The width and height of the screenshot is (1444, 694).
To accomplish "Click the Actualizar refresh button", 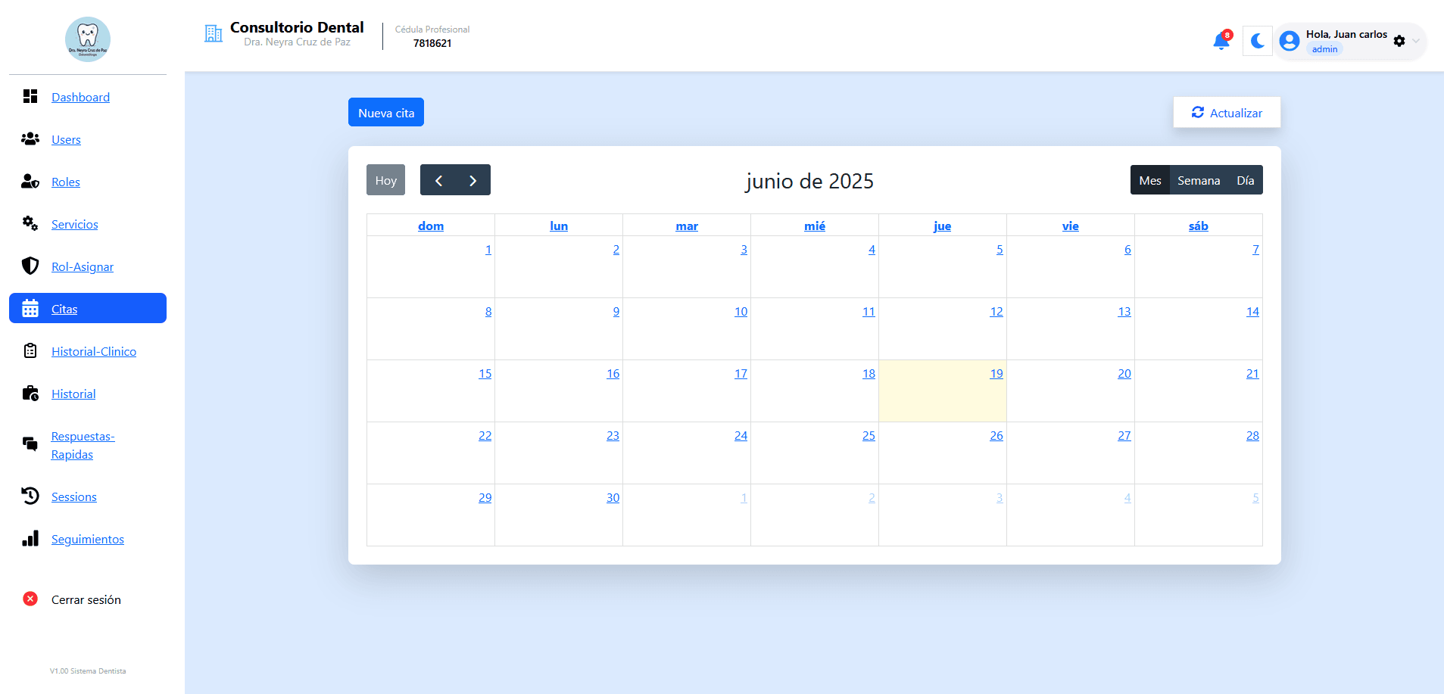I will [1227, 113].
